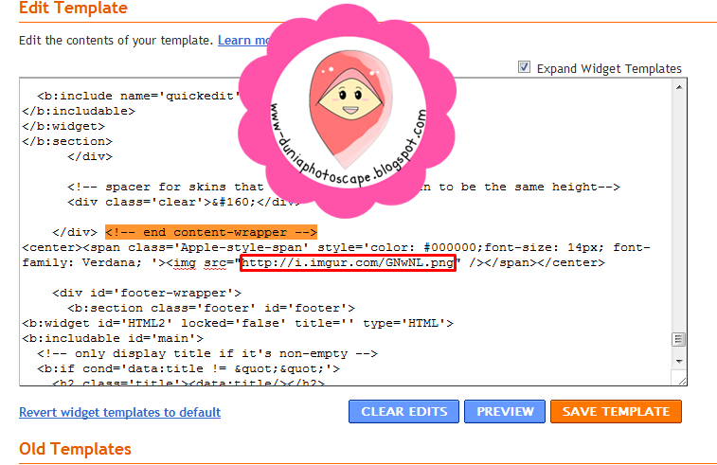
Task: Click the imgur image URL in the code
Action: [x=348, y=263]
